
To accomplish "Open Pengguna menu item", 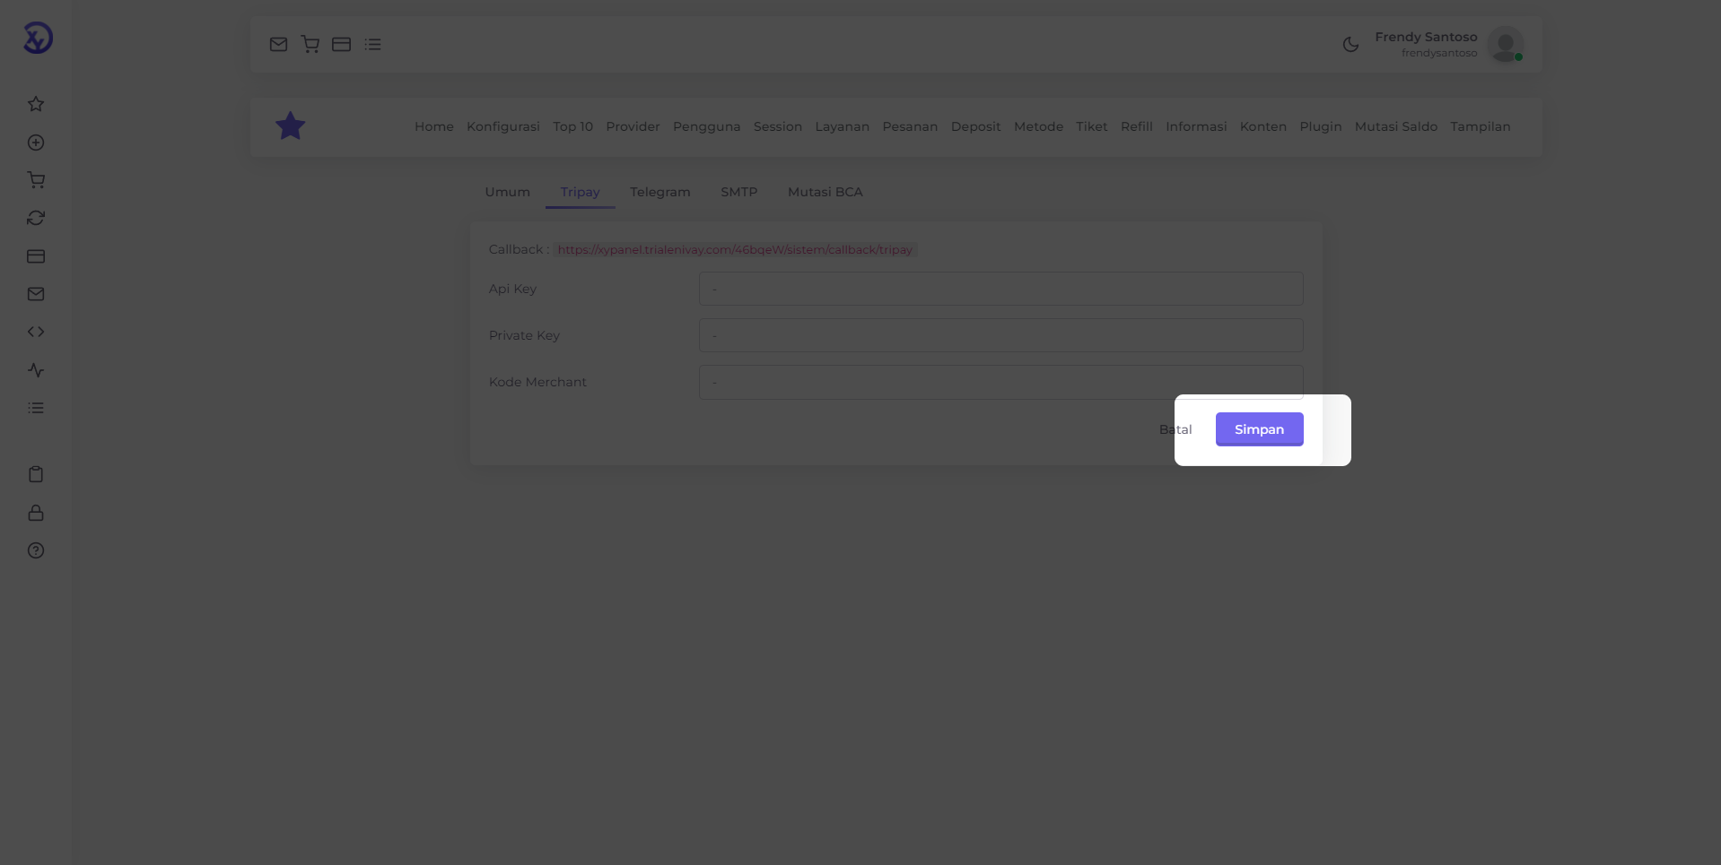I will [x=707, y=126].
